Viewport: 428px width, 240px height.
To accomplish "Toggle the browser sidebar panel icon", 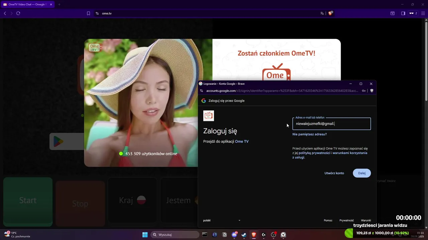I will (403, 13).
